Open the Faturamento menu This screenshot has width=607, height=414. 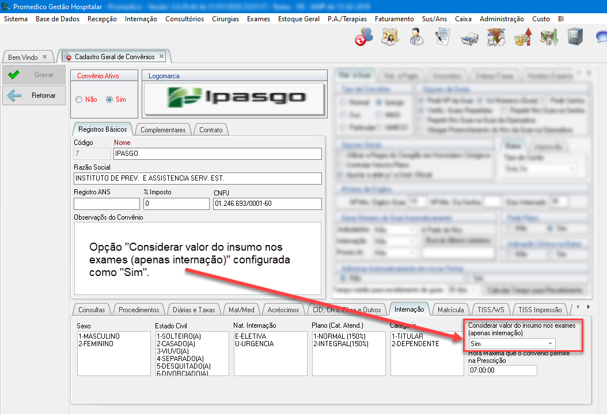[x=394, y=19]
